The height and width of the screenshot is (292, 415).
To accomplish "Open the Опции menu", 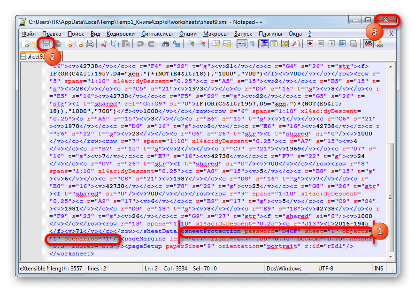I will (x=188, y=34).
